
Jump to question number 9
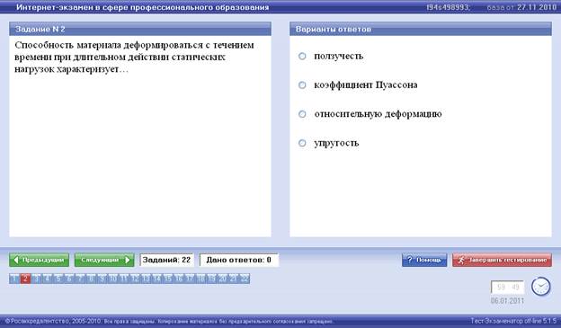pyautogui.click(x=102, y=279)
